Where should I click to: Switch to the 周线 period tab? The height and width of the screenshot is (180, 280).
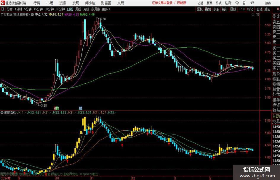pyautogui.click(x=78, y=9)
